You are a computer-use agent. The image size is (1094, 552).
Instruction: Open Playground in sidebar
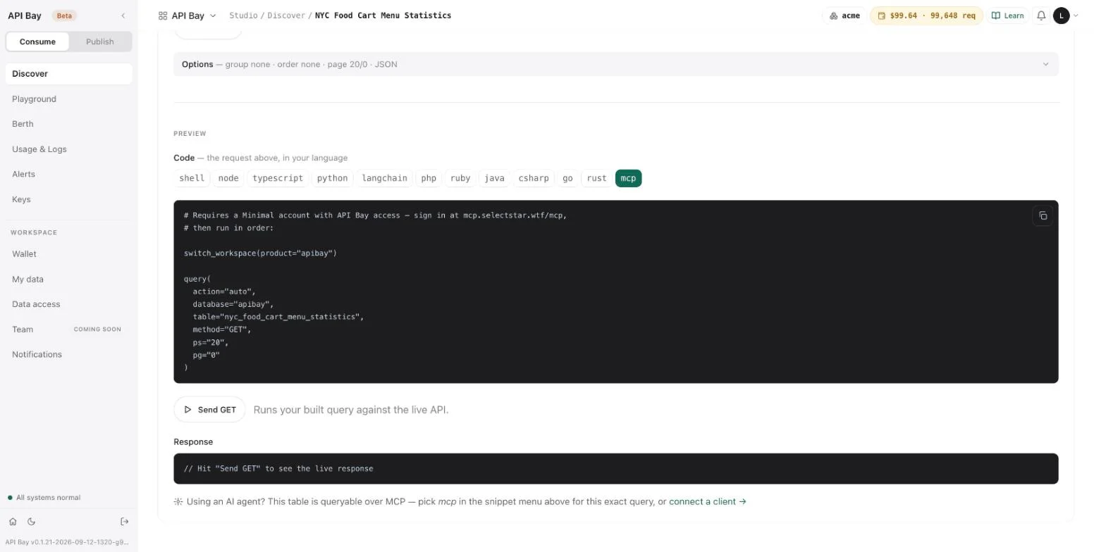(68, 99)
